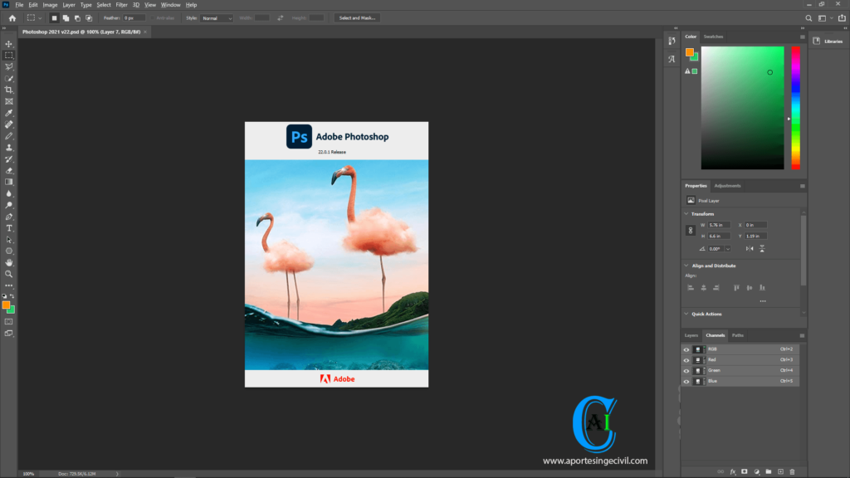
Task: Select the Move tool
Action: pyautogui.click(x=9, y=44)
